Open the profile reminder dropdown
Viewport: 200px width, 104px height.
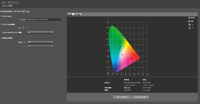[x=40, y=32]
